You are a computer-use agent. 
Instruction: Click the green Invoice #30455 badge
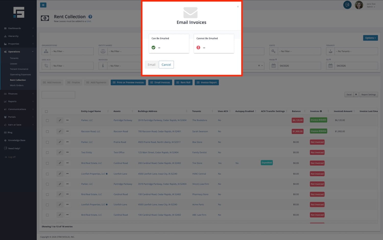[x=318, y=120]
